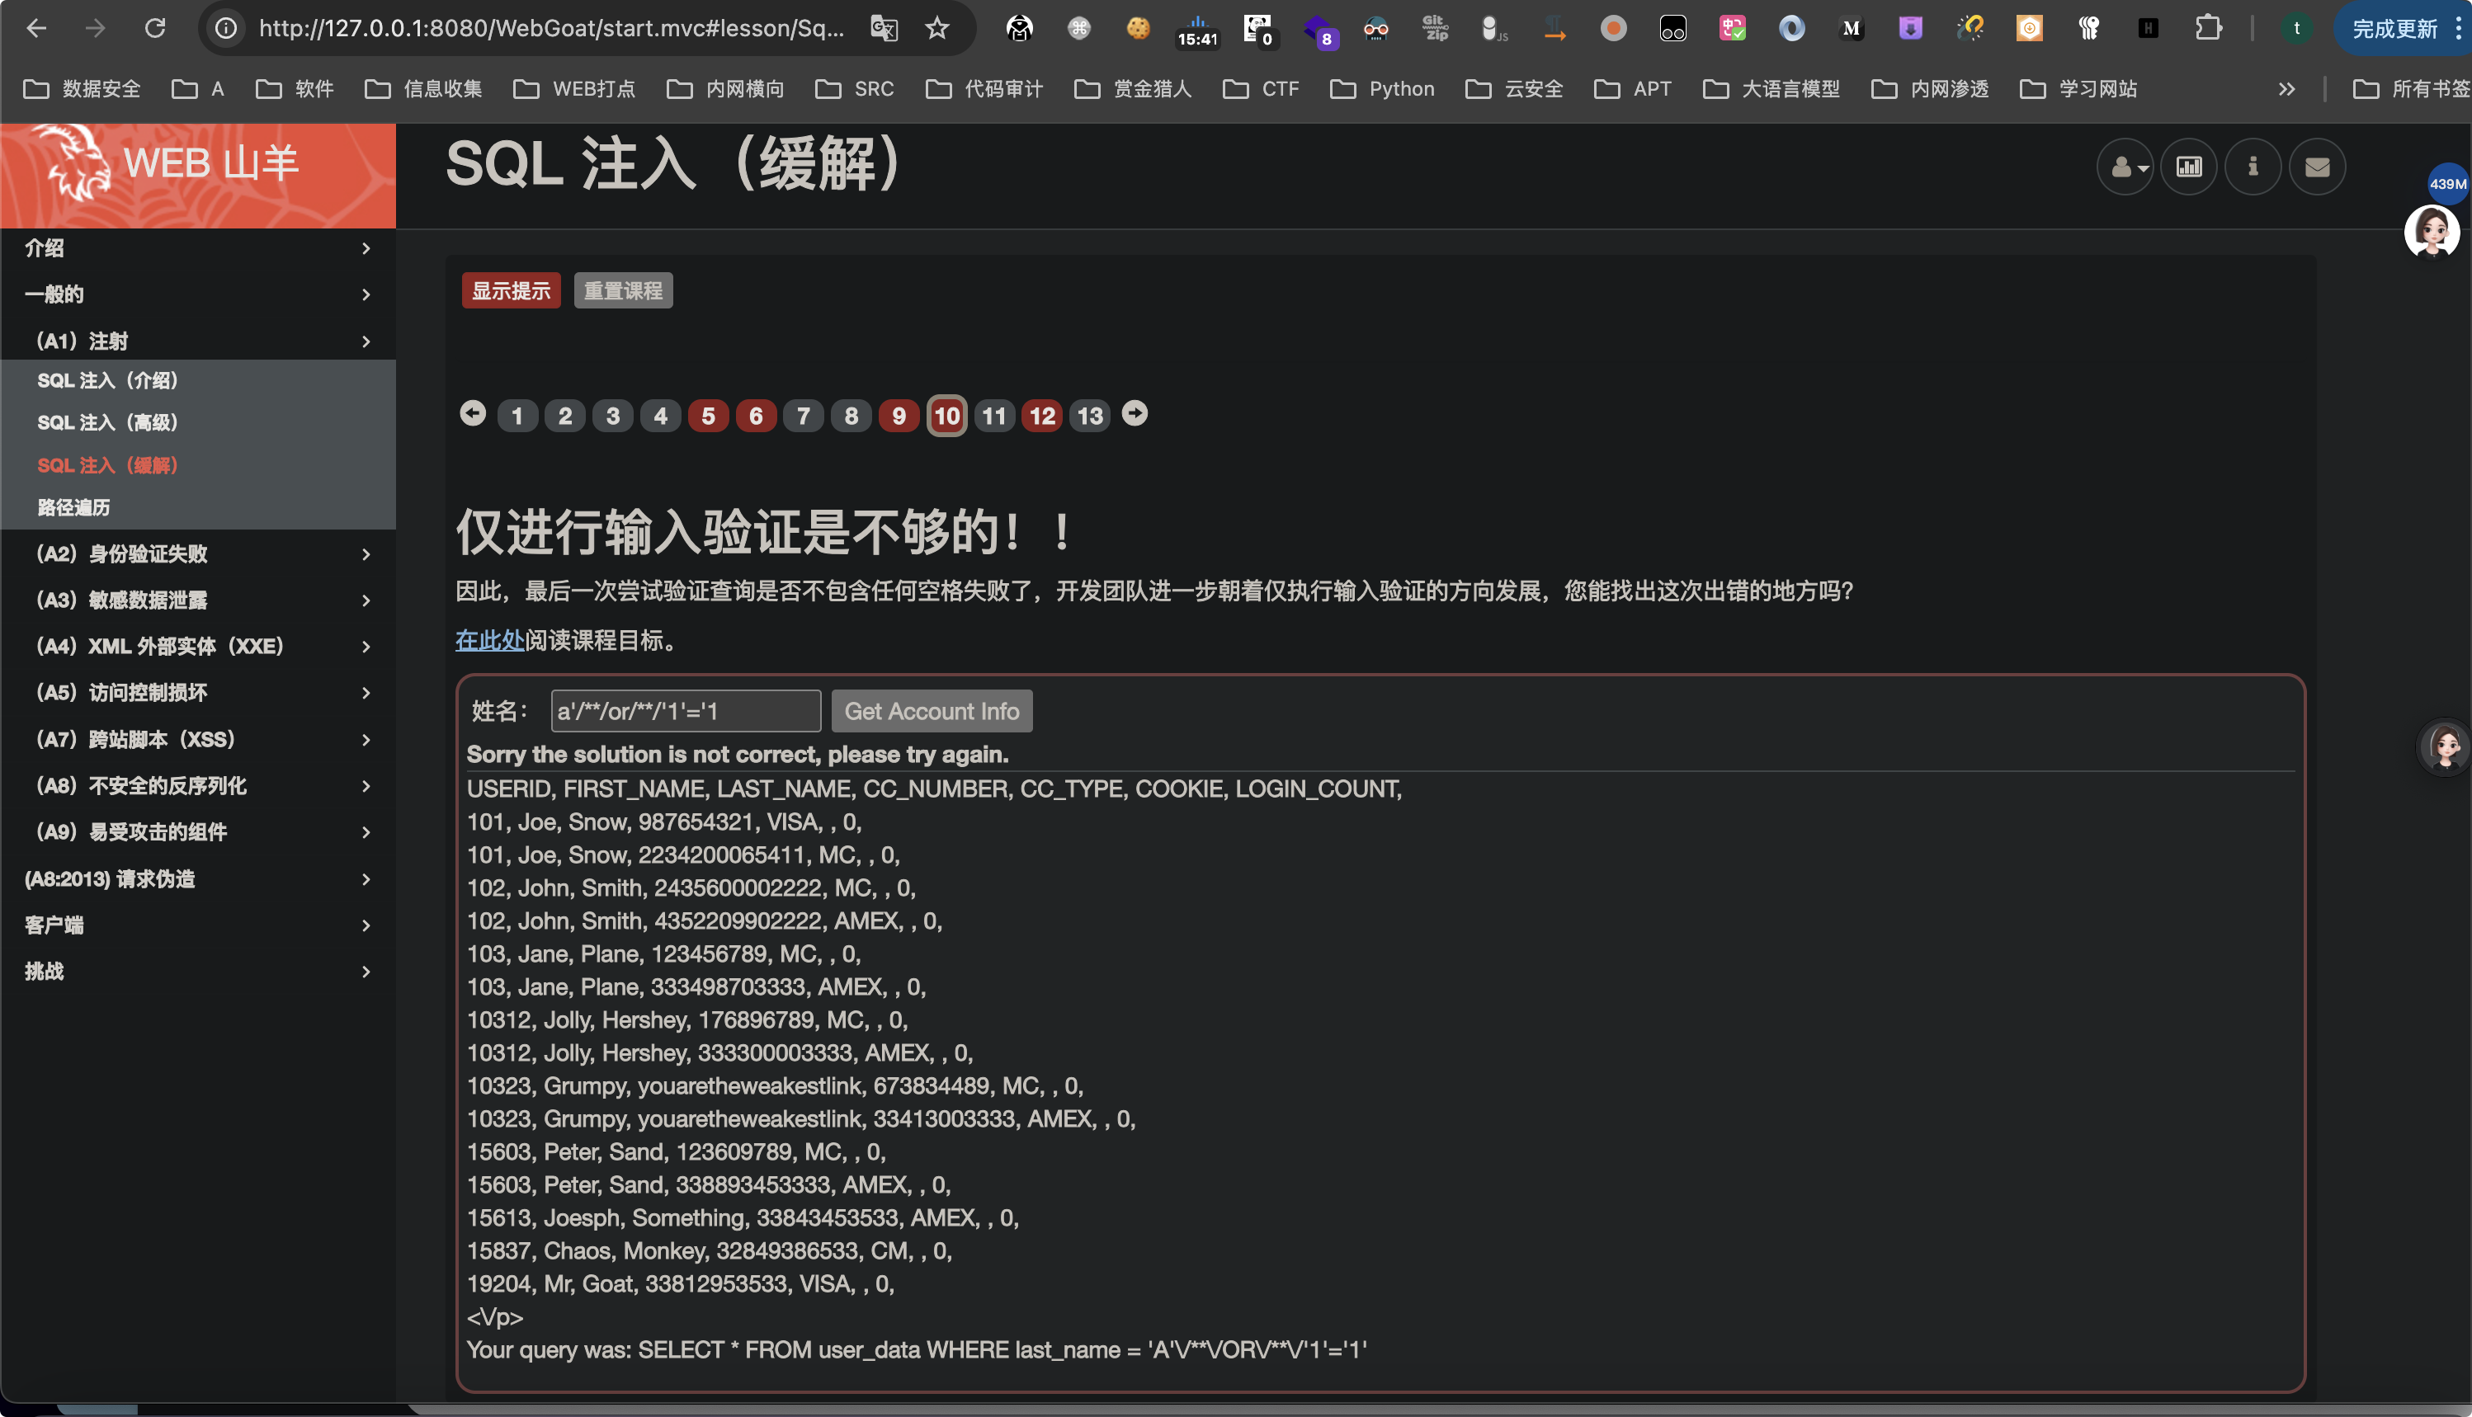Click the floating avatar at right side
This screenshot has width=2472, height=1417.
pos(2445,747)
